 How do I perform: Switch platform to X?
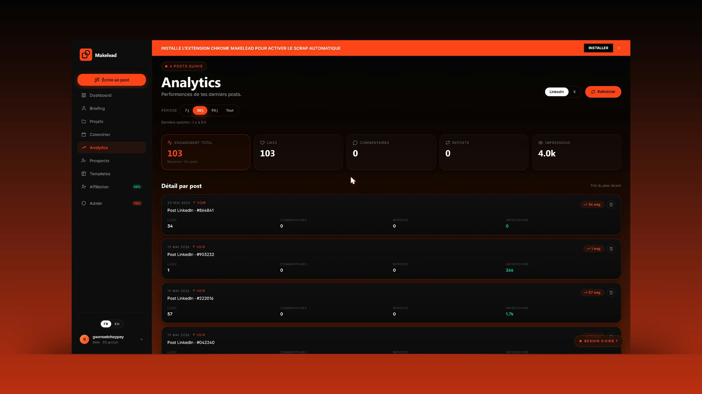(x=574, y=92)
